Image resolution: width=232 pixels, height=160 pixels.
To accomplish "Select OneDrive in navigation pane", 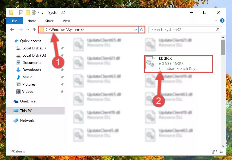I will (x=28, y=101).
